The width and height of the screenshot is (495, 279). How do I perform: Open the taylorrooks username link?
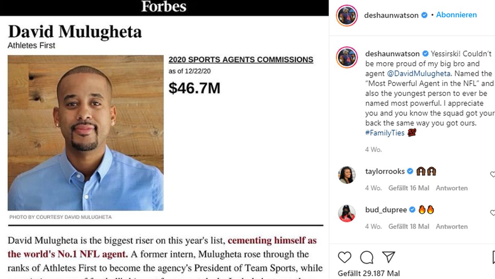click(x=385, y=171)
